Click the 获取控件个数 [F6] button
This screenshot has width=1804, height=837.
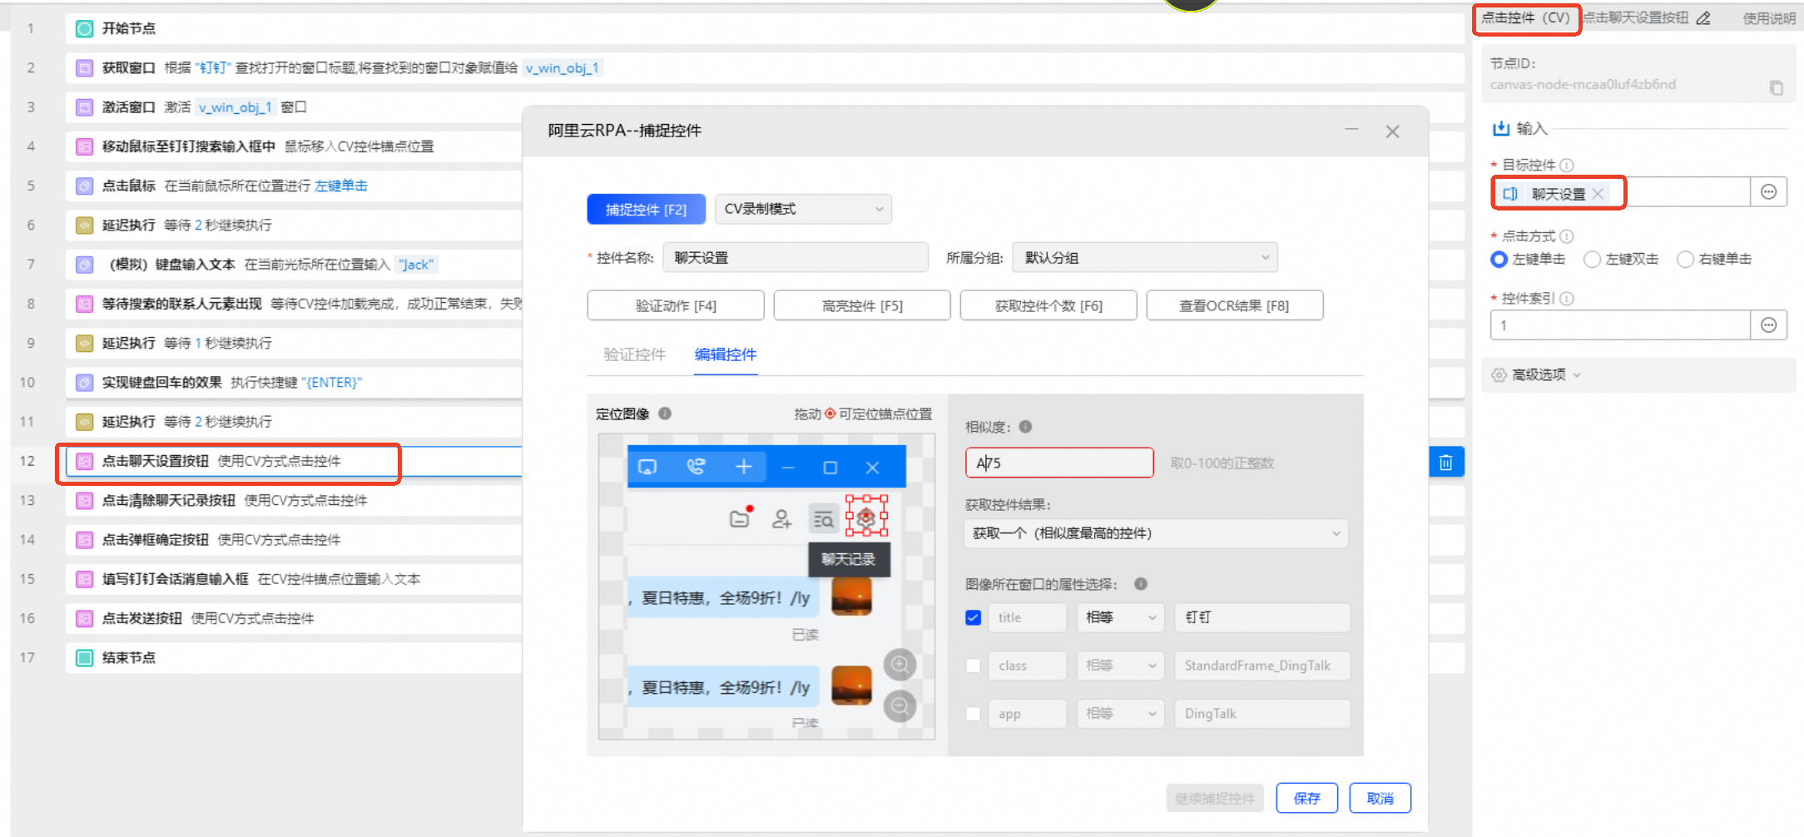tap(1048, 305)
